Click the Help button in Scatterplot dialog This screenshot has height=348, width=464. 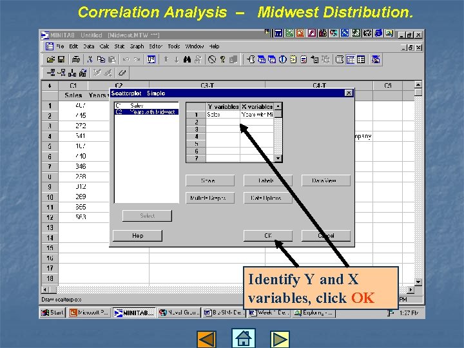138,236
